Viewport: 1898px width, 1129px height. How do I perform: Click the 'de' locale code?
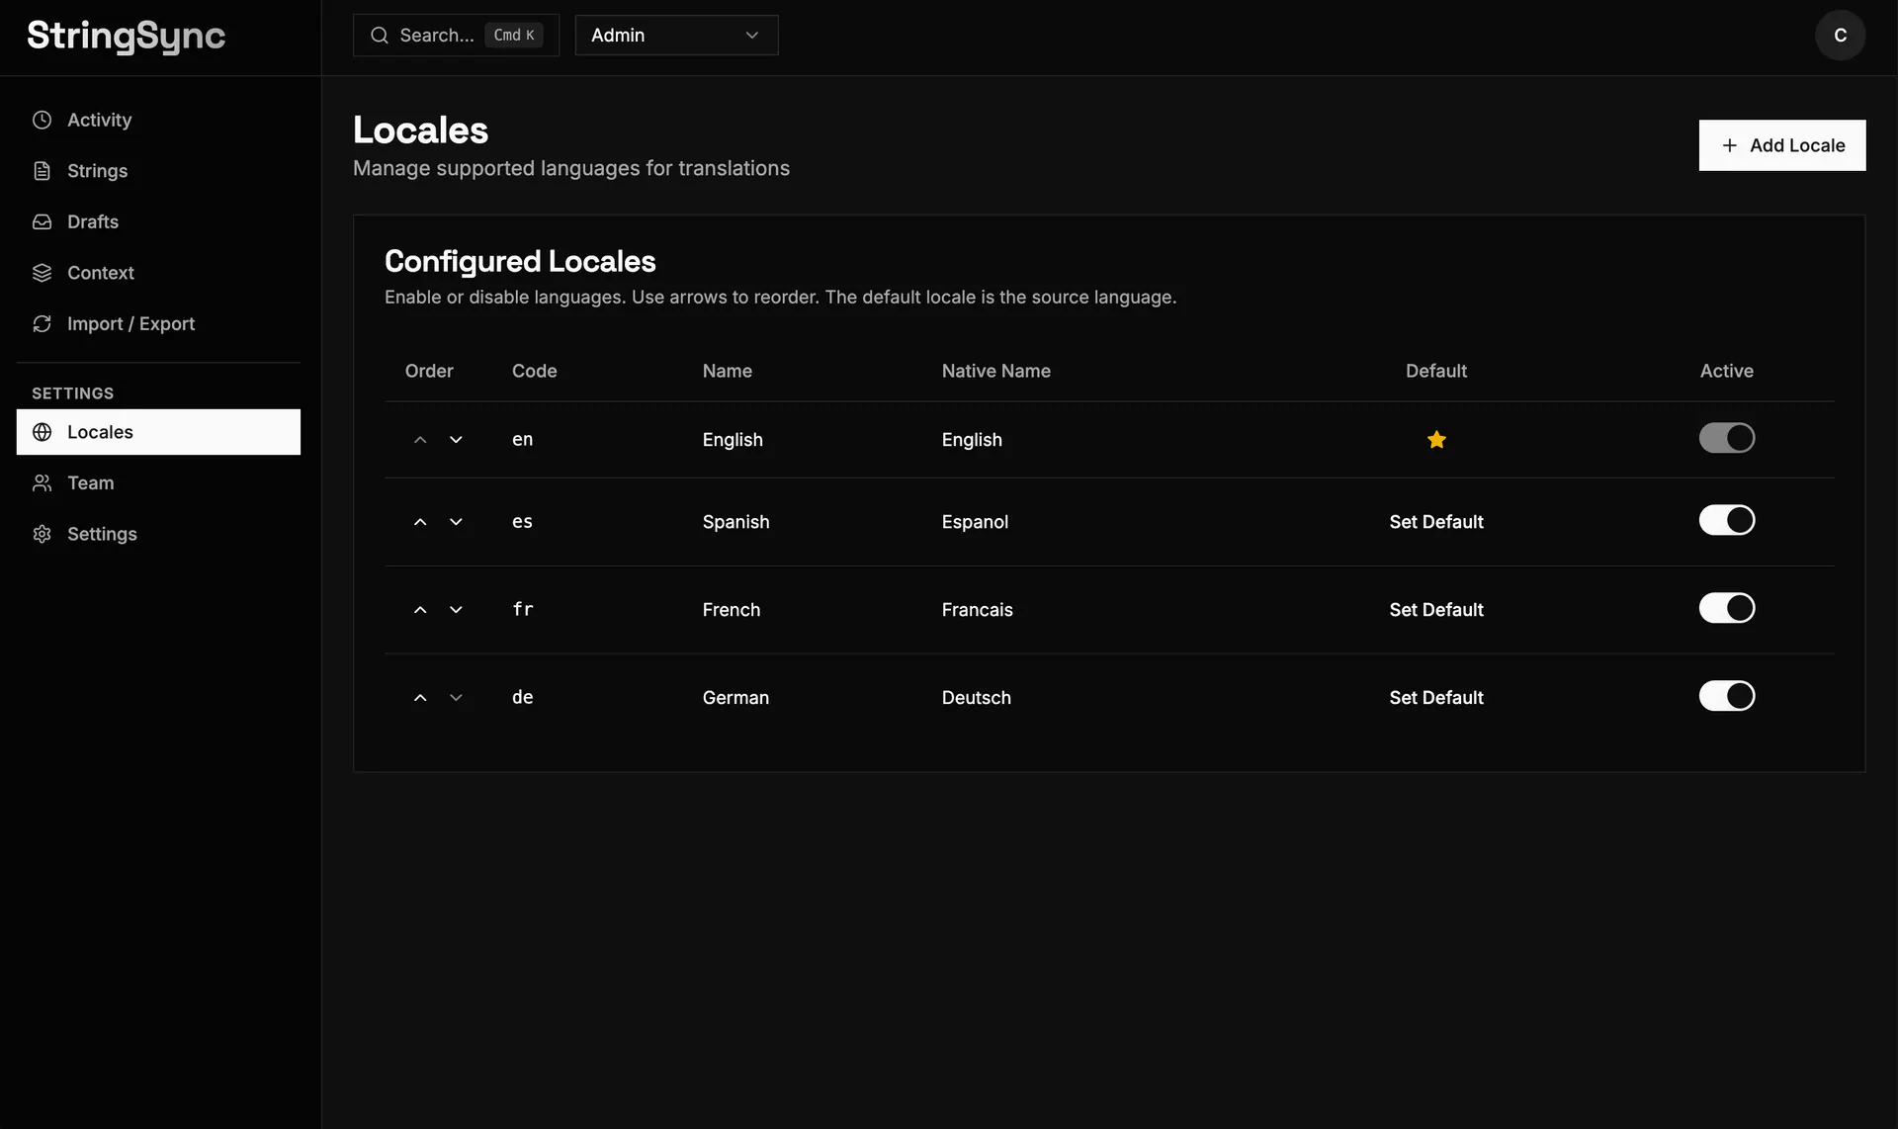point(523,698)
